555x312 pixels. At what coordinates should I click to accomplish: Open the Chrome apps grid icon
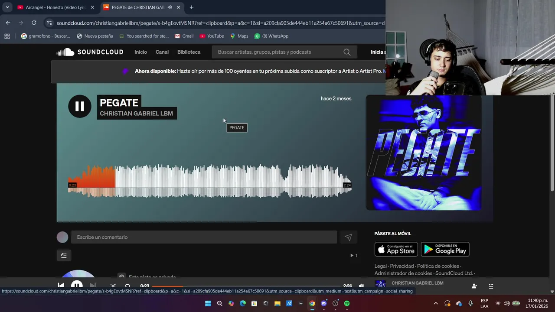pyautogui.click(x=7, y=36)
